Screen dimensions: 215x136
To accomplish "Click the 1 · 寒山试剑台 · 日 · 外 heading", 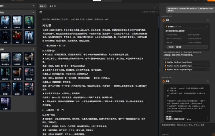I will pos(54,46).
